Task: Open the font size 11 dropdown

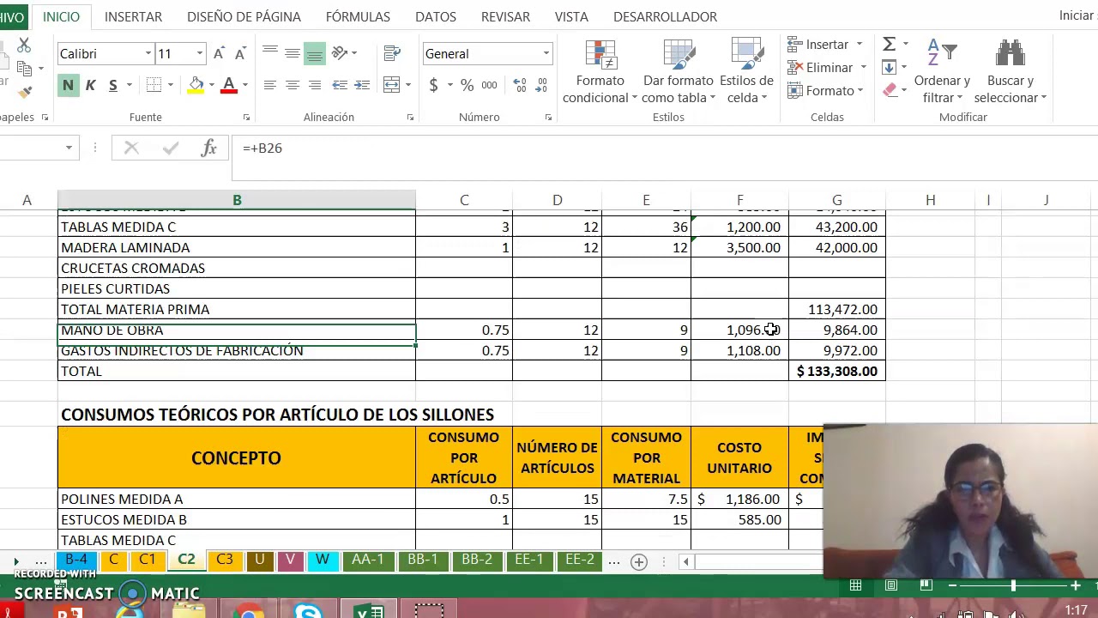Action: (200, 54)
